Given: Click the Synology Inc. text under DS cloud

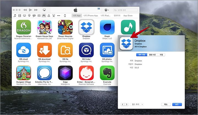Looking at the screenshot, I should point(23,61).
